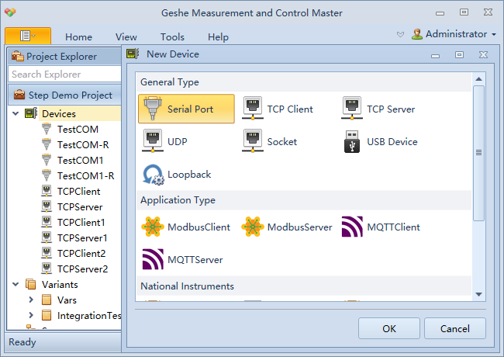Click the device list vertical scrollbar thumb
This screenshot has width=504, height=357.
point(478,153)
